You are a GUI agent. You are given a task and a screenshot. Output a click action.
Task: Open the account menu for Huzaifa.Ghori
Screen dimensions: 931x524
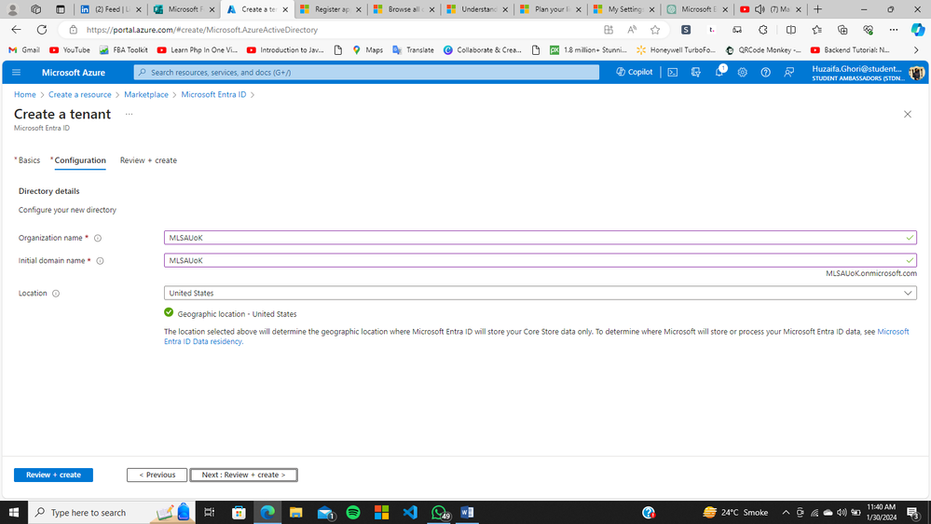[x=868, y=73]
